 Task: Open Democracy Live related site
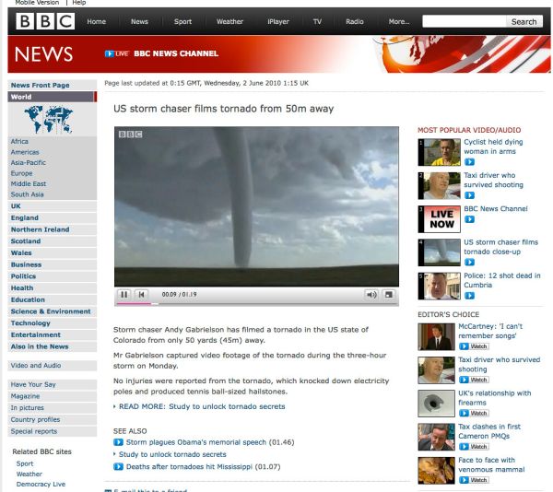tap(41, 485)
